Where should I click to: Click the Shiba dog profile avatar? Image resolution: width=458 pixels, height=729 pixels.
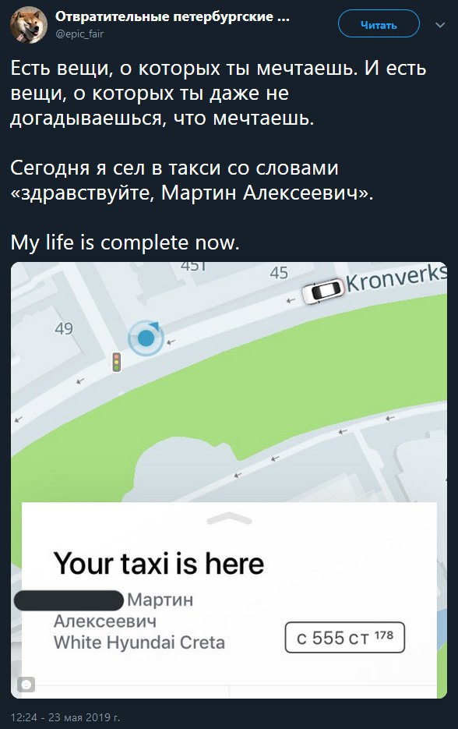click(29, 25)
